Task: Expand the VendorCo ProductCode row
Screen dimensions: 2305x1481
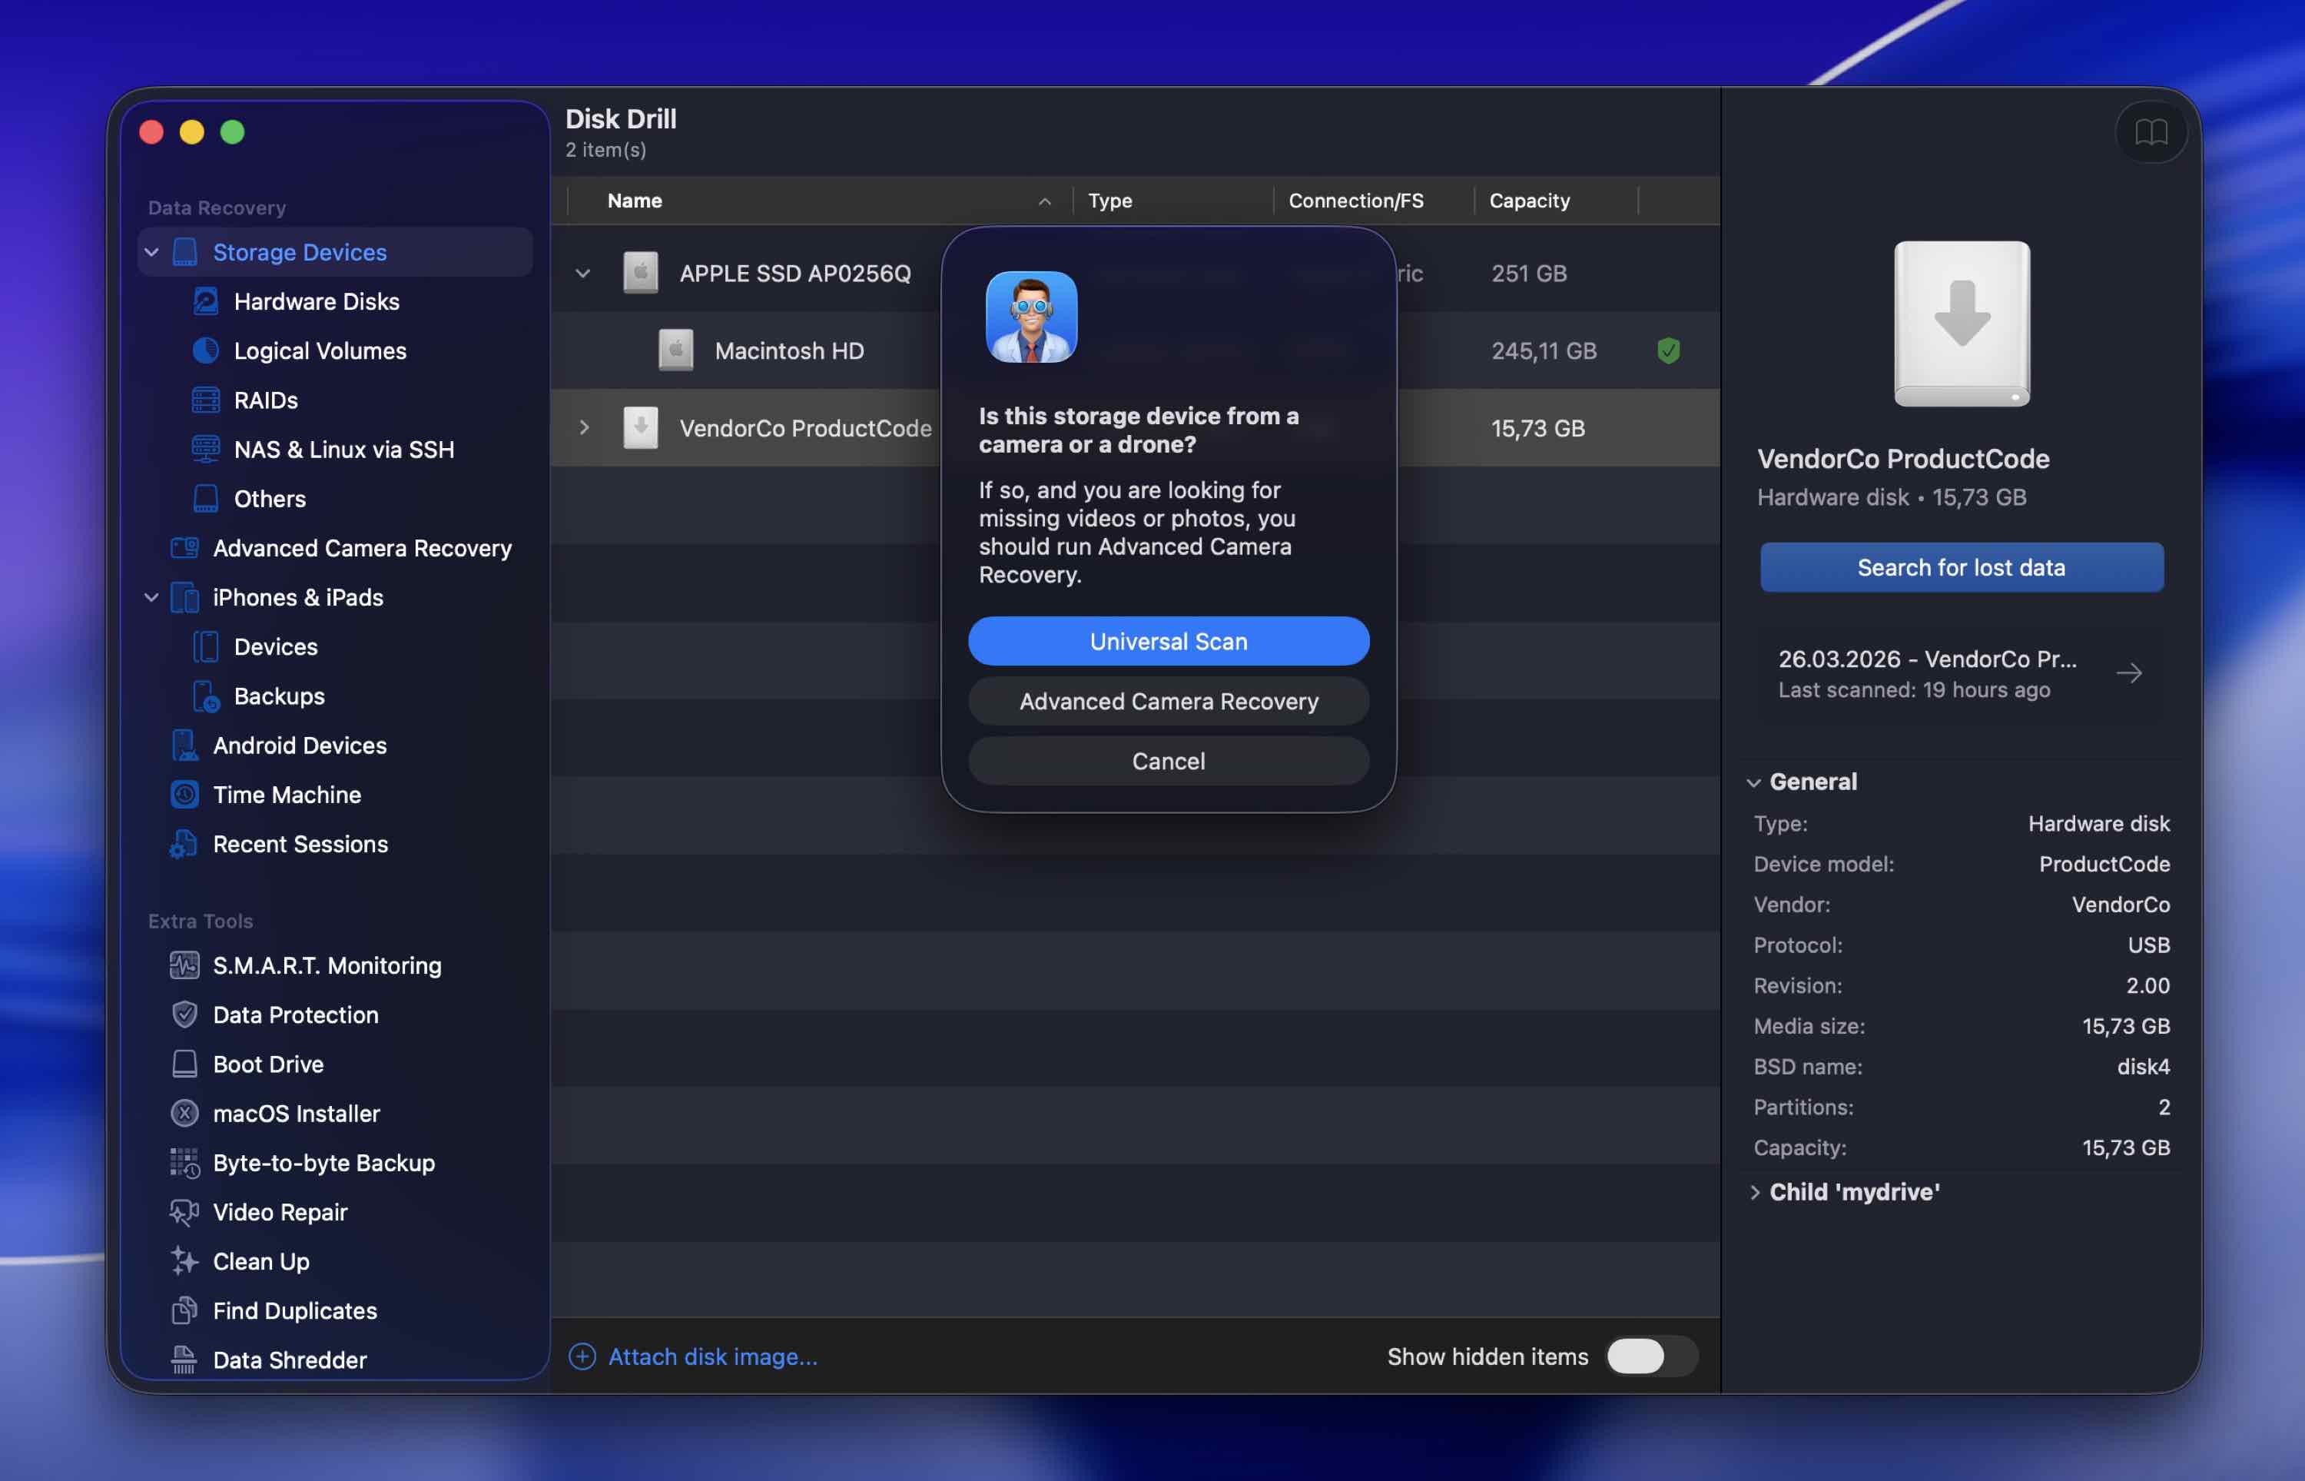Action: point(583,427)
